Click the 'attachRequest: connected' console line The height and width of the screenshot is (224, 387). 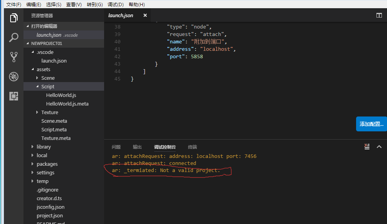[154, 163]
